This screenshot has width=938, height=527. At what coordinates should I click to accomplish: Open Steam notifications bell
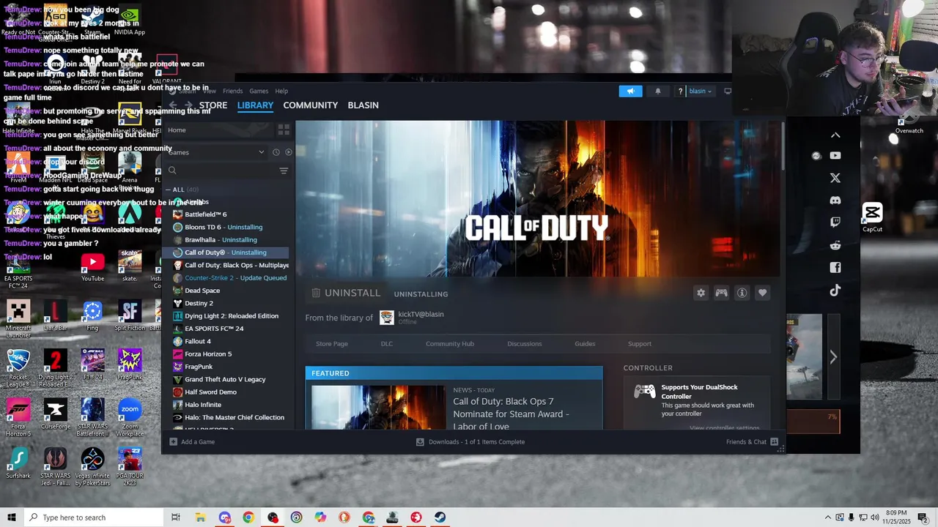pyautogui.click(x=658, y=91)
